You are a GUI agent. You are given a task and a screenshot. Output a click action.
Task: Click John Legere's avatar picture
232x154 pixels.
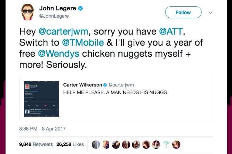pyautogui.click(x=27, y=12)
